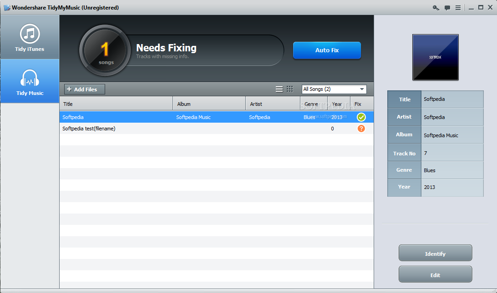The image size is (497, 293).
Task: Switch to list view icon
Action: pos(279,89)
